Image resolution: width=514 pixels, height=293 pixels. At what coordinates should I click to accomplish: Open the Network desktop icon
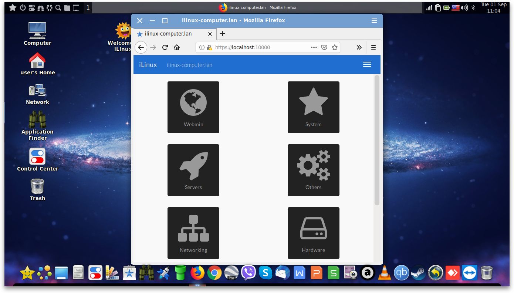(37, 94)
